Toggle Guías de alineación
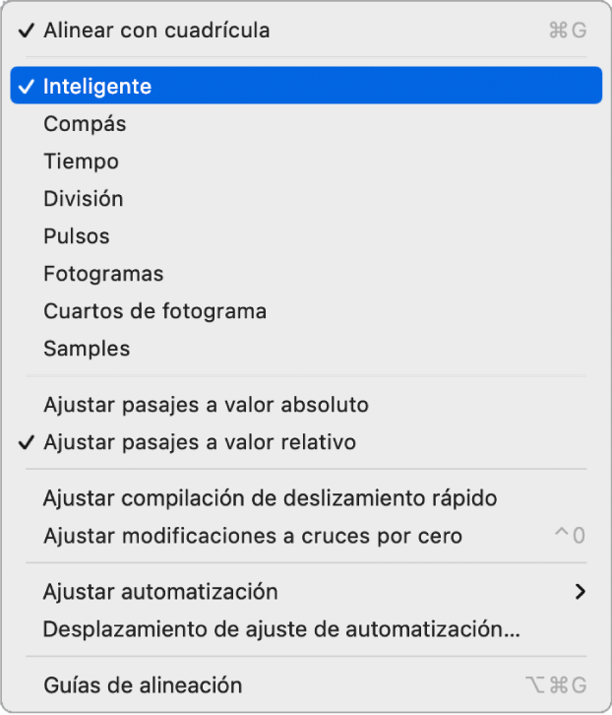 click(x=143, y=685)
